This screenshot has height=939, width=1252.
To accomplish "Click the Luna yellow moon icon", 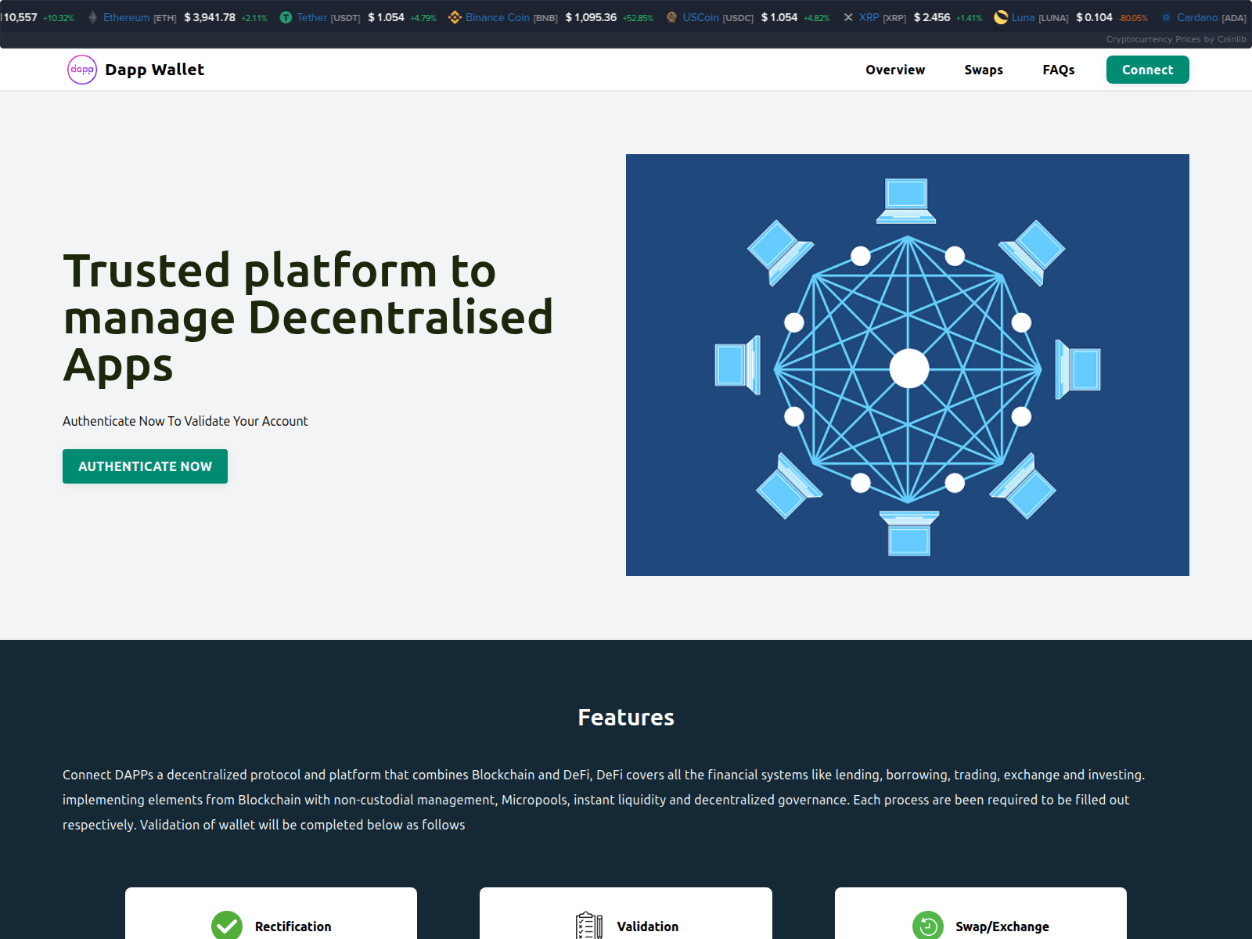I will pyautogui.click(x=1001, y=17).
